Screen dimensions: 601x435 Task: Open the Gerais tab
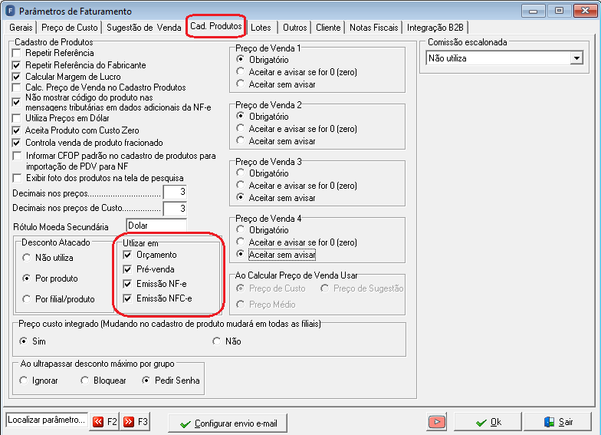pyautogui.click(x=21, y=28)
